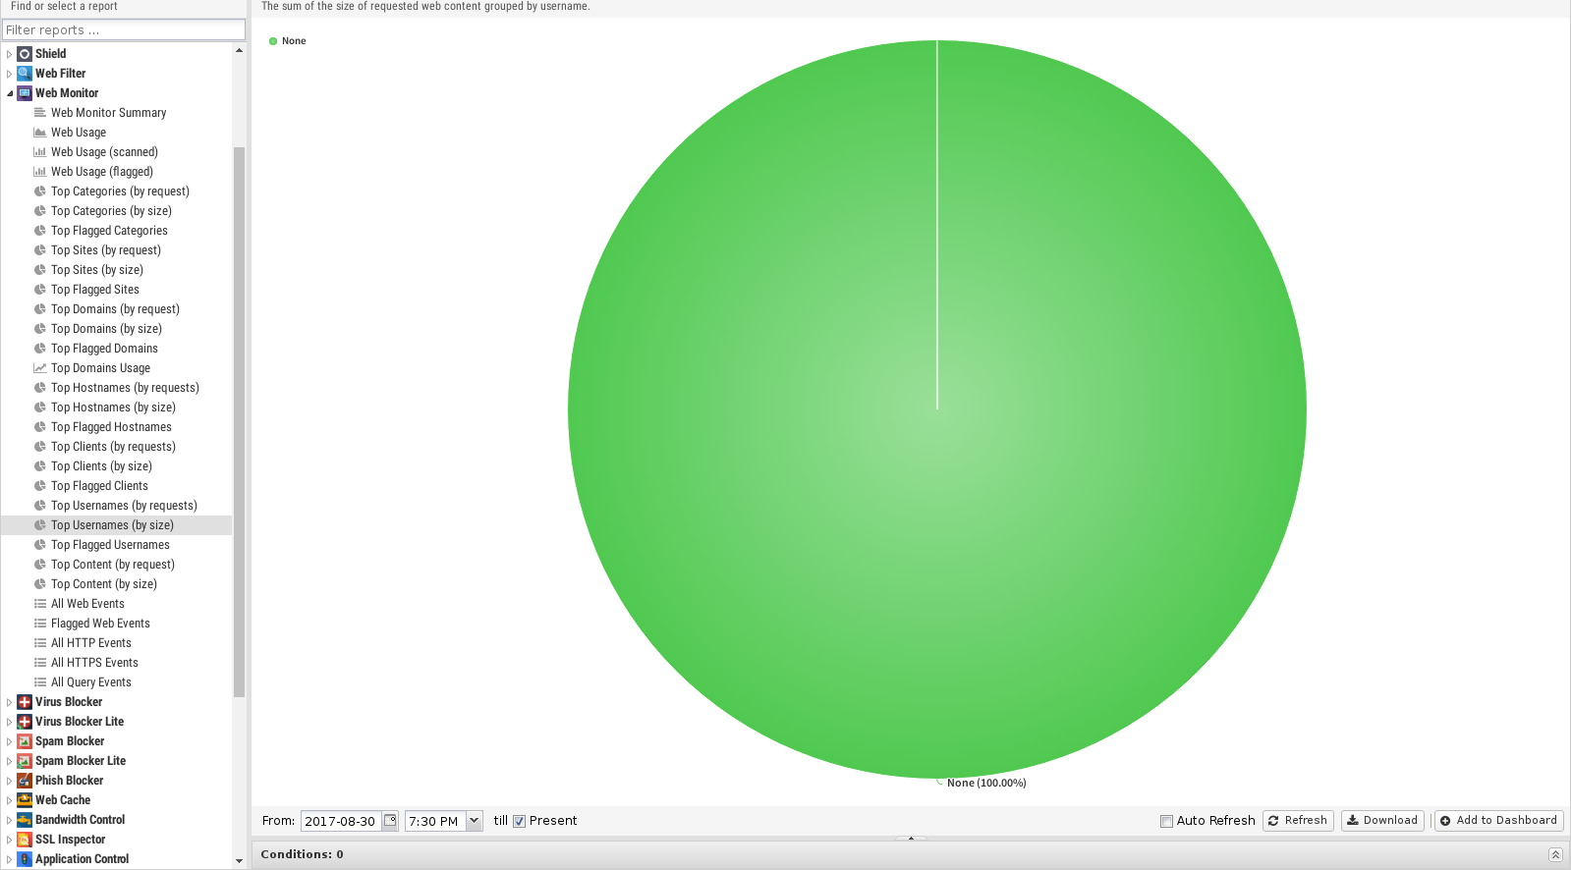This screenshot has width=1571, height=870.
Task: Collapse the Web Monitor tree node
Action: (x=10, y=93)
